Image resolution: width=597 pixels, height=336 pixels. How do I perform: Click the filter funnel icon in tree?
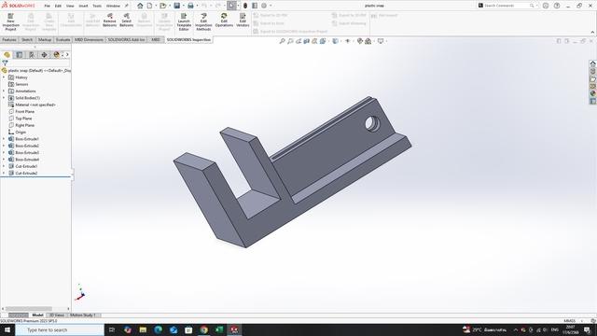click(x=5, y=63)
